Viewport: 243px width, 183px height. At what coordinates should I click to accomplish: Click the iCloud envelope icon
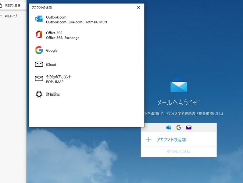39,64
